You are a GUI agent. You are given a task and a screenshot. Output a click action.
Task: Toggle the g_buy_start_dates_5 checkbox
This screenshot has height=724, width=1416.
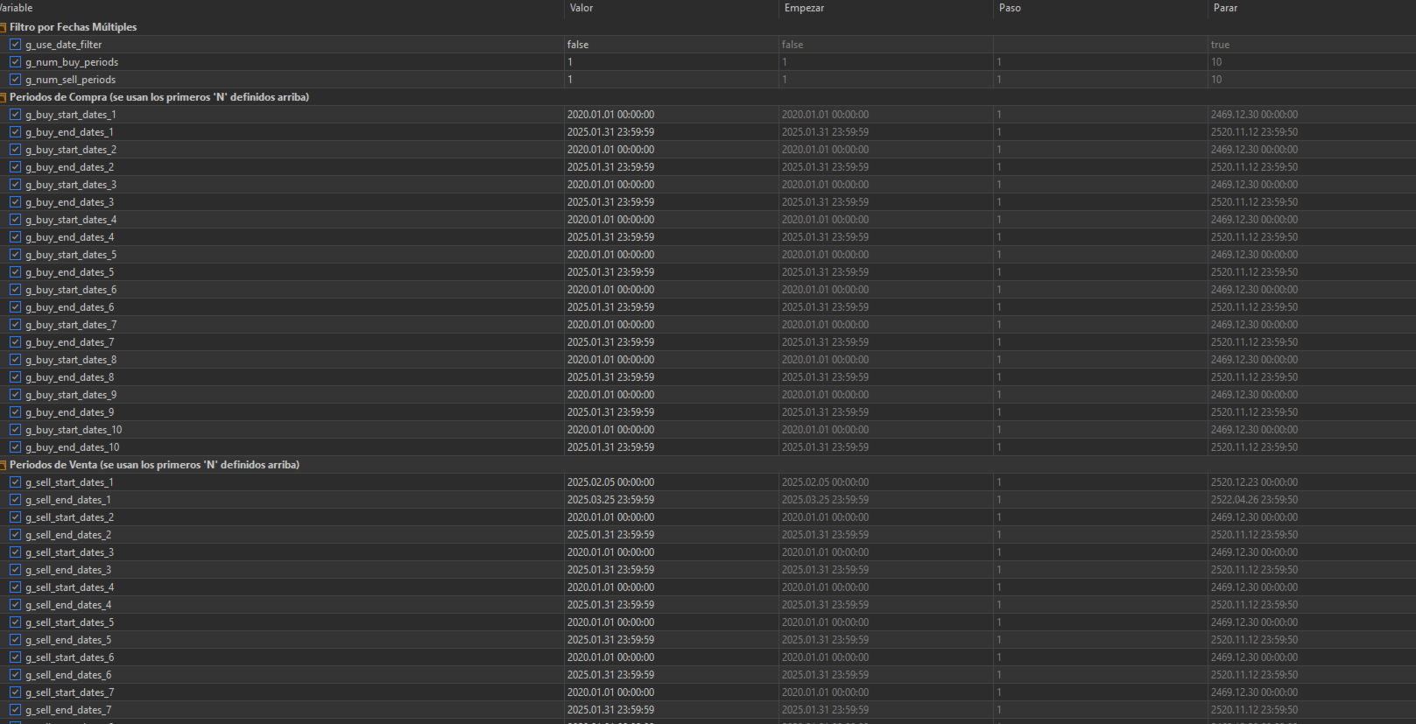[15, 255]
